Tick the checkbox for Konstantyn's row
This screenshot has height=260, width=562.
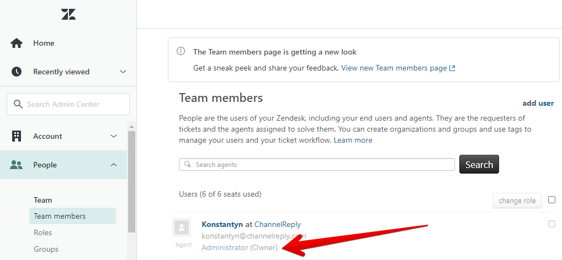(x=552, y=224)
